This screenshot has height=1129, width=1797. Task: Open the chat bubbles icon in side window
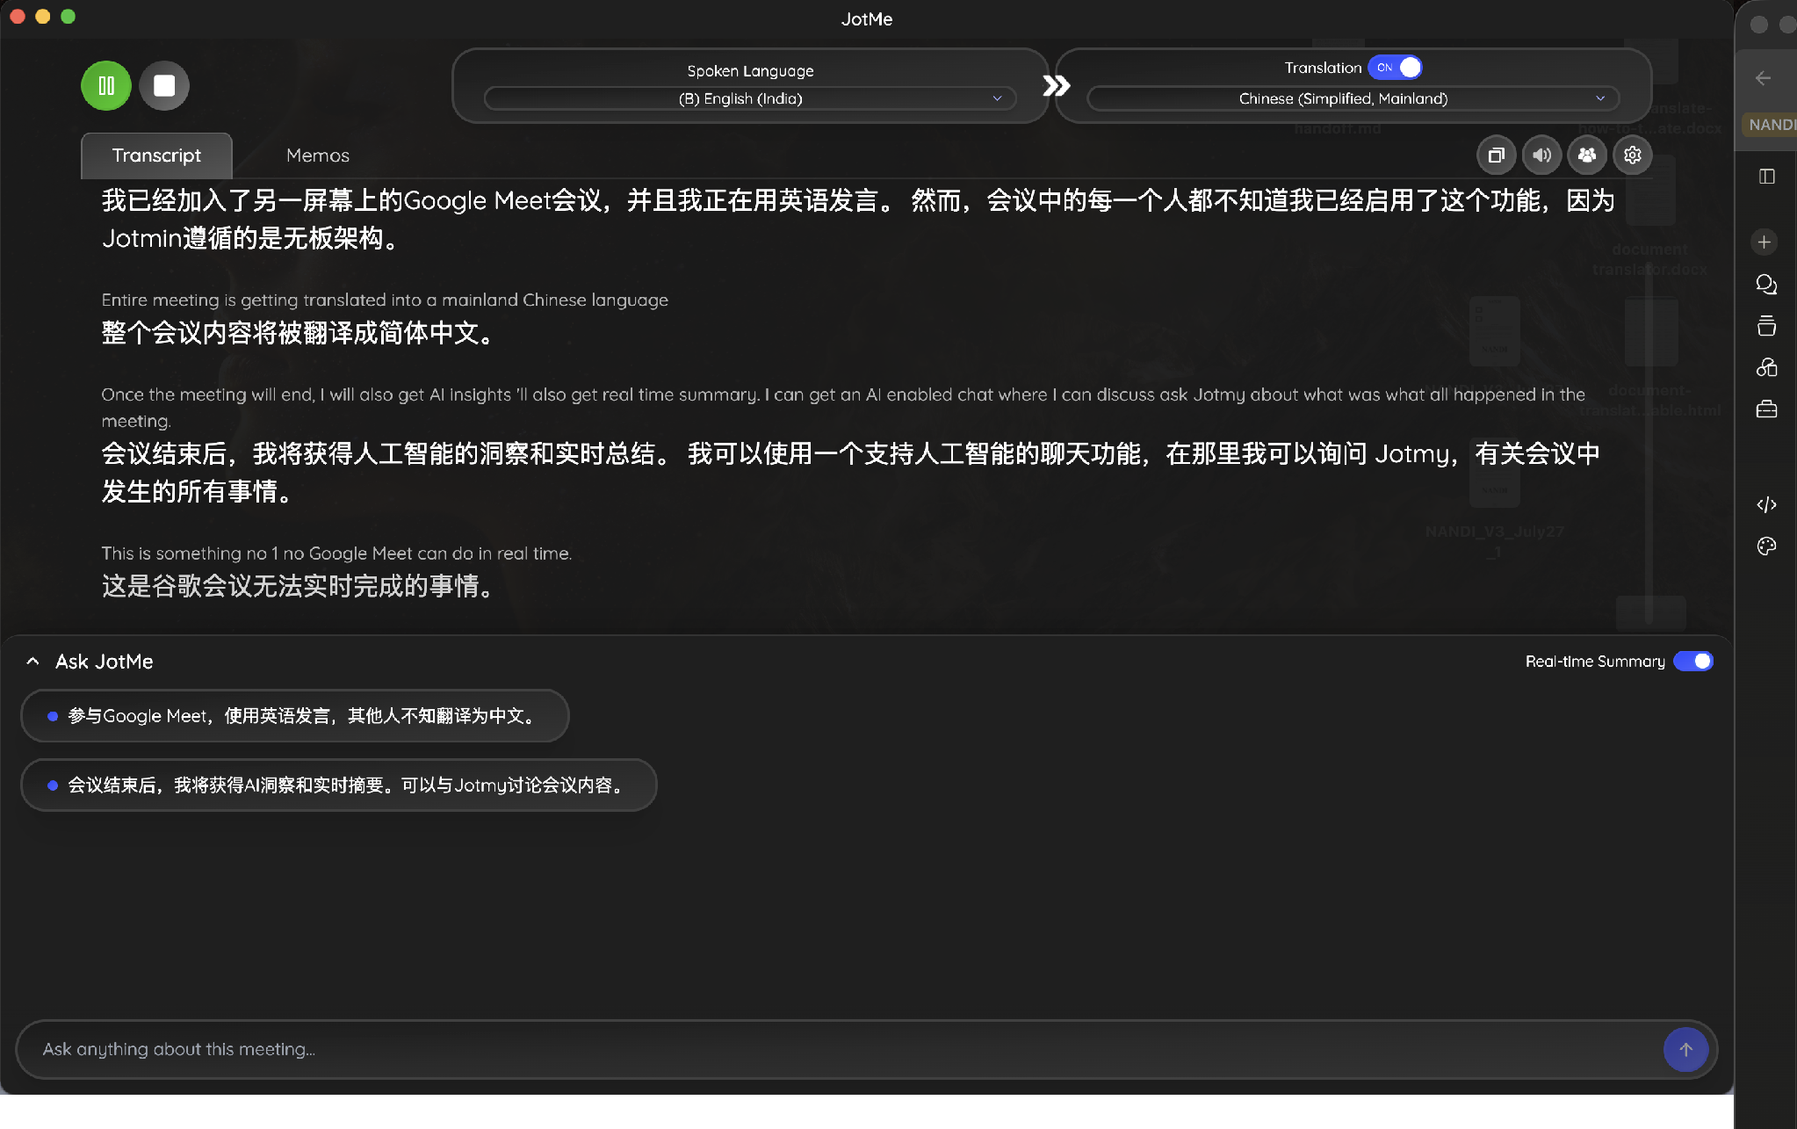pos(1766,285)
